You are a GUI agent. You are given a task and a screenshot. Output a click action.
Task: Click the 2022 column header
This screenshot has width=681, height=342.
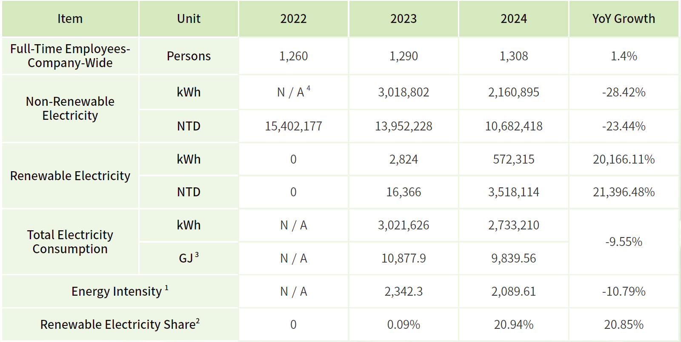[293, 19]
